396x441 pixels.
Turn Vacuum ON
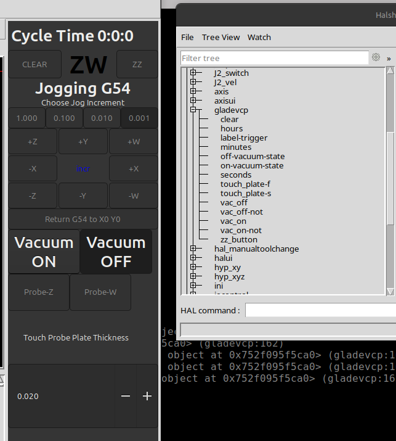pos(44,252)
